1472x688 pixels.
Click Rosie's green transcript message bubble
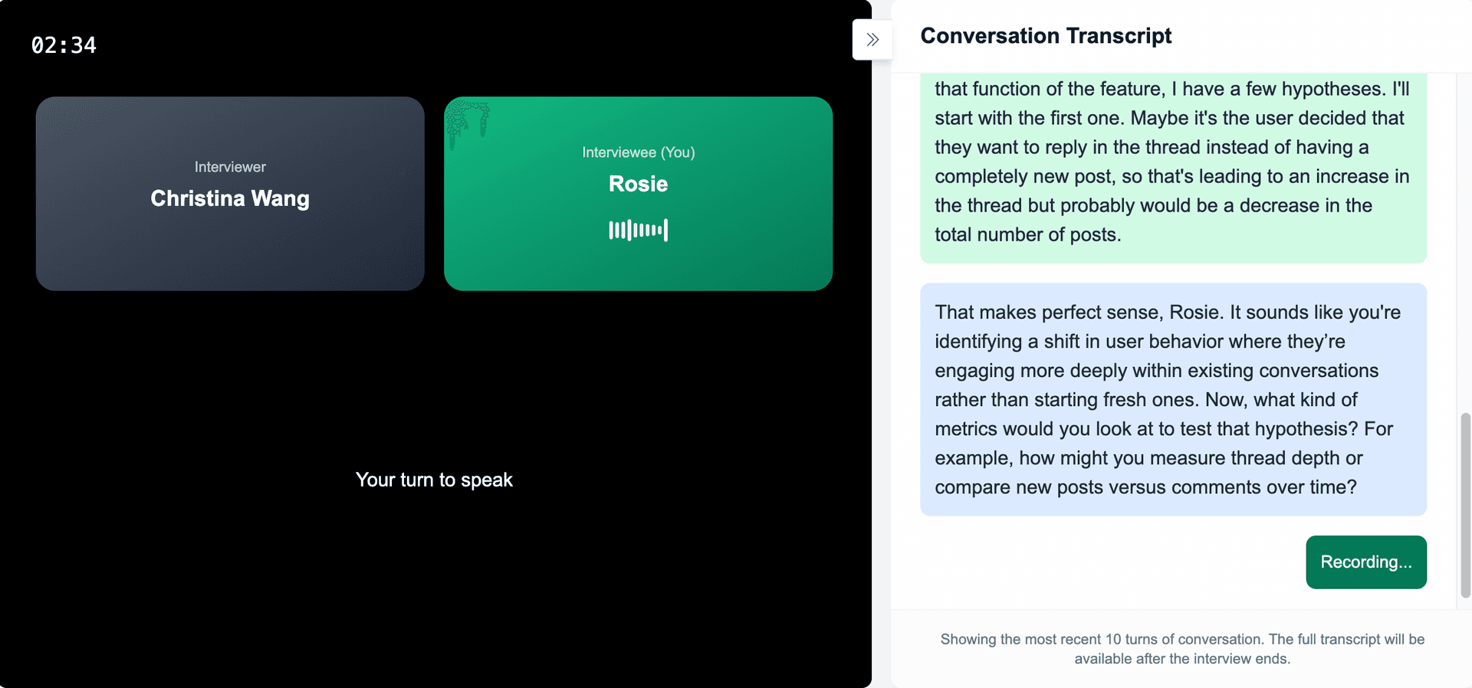[1172, 169]
